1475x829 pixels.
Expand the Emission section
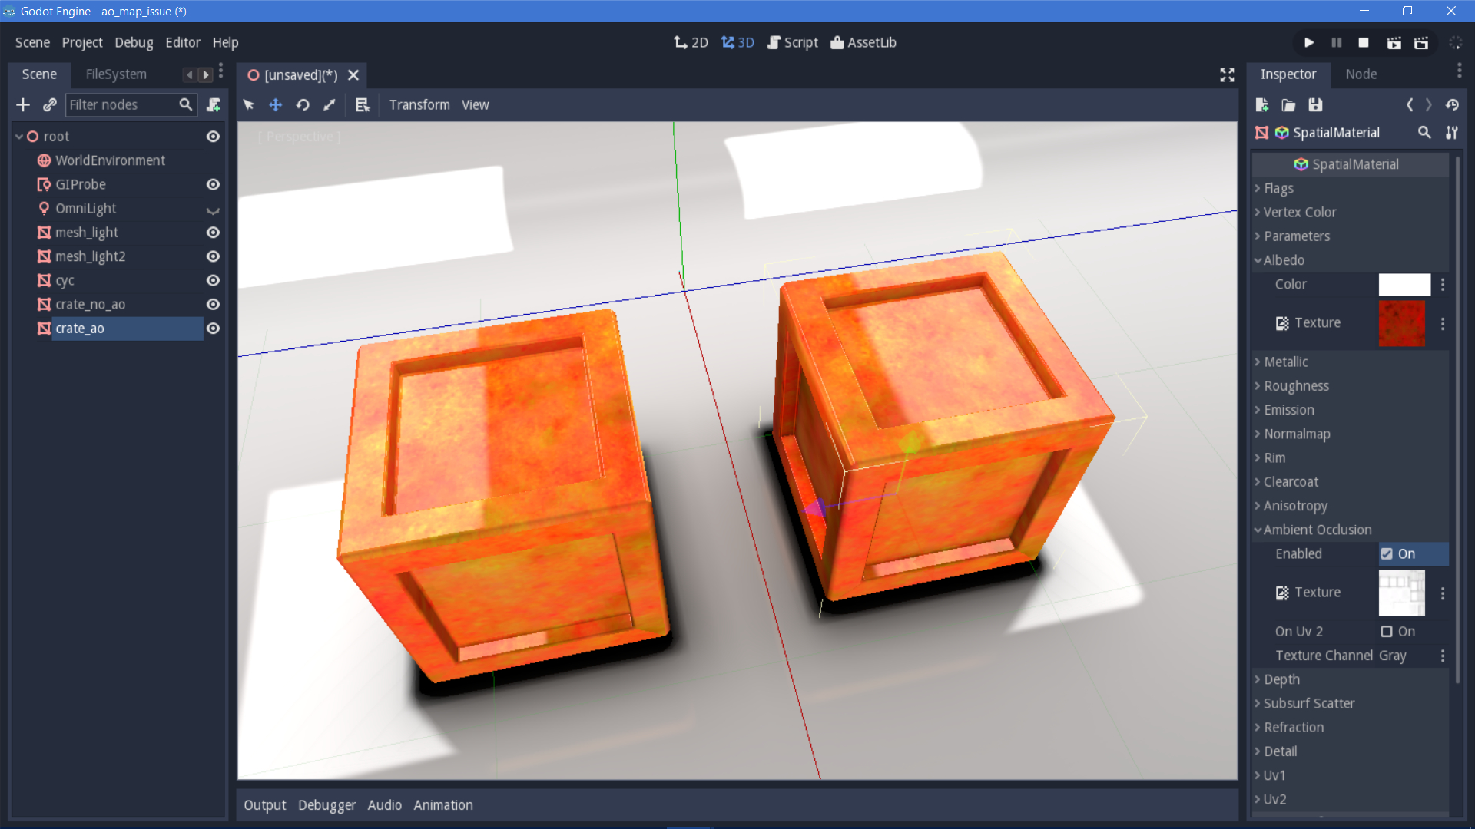1288,410
